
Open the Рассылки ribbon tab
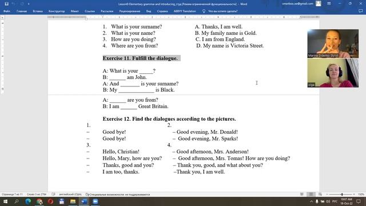[107, 11]
